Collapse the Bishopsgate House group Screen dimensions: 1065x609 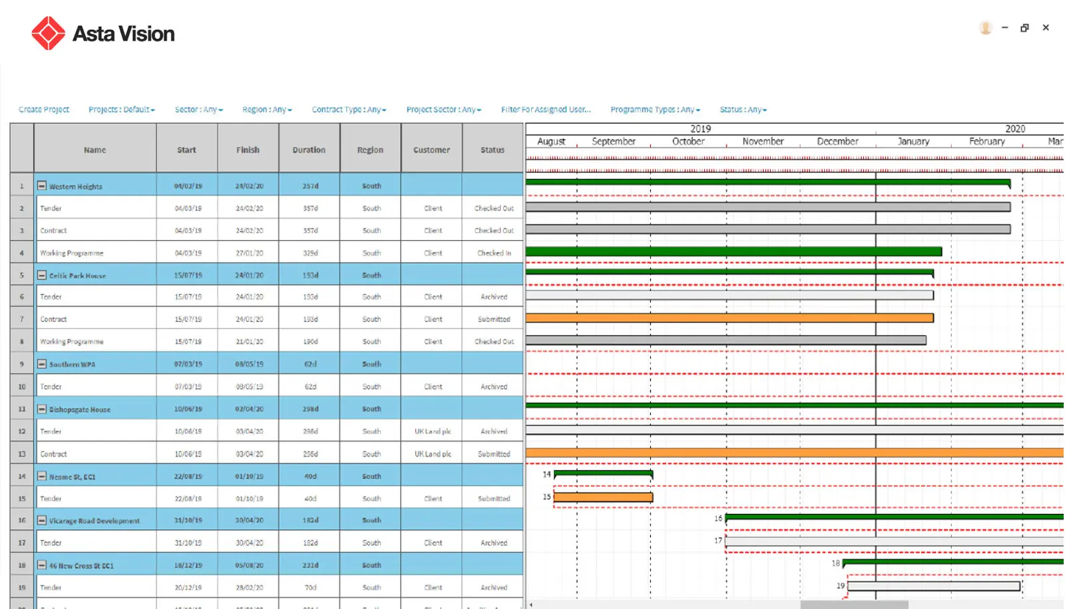(42, 410)
